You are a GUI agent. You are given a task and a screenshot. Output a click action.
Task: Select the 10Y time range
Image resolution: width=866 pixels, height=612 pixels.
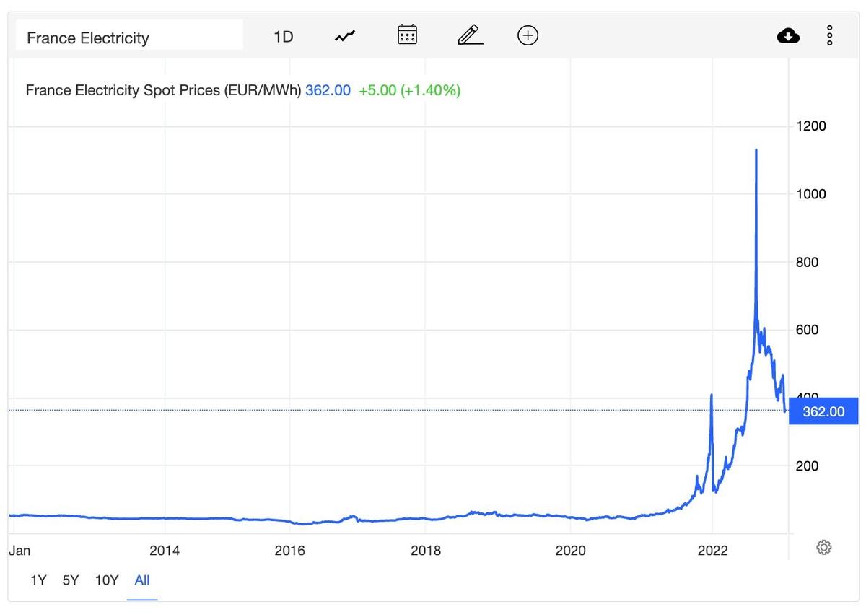tap(106, 580)
